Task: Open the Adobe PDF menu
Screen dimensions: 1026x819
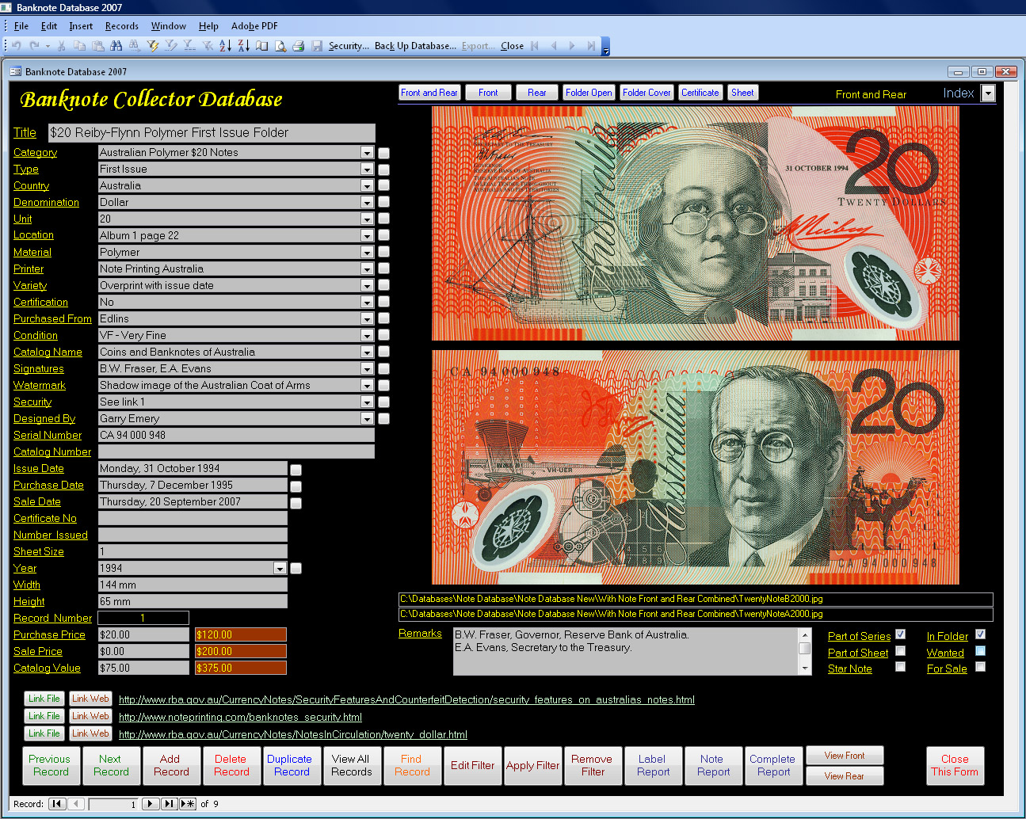Action: [x=254, y=26]
